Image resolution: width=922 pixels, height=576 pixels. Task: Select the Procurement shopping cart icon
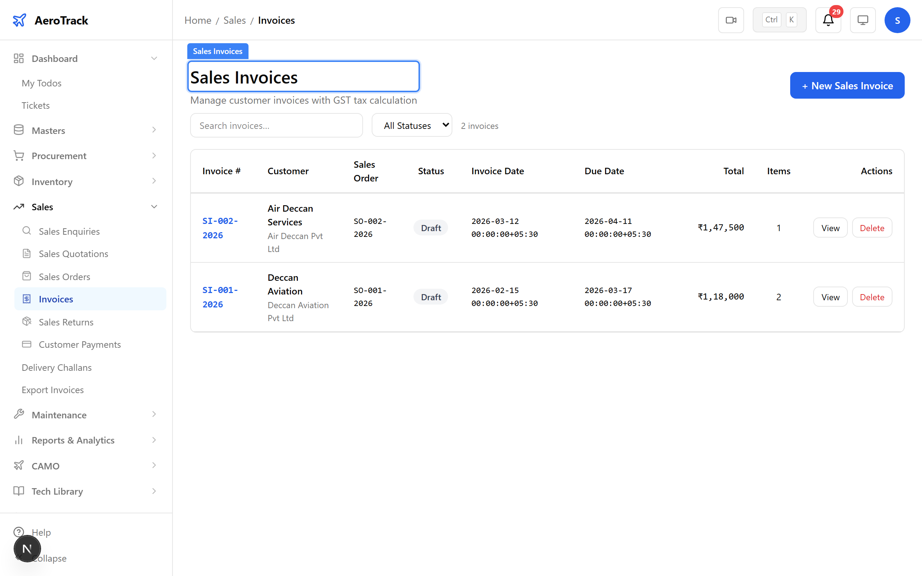click(x=19, y=156)
